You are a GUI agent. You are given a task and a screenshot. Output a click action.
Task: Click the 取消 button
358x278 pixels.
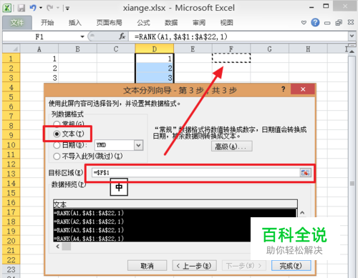tap(147, 266)
